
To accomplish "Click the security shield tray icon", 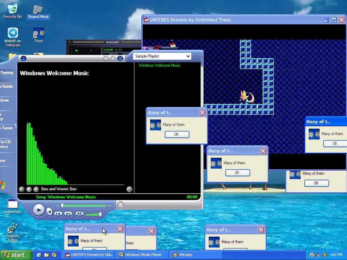I will pos(324,255).
